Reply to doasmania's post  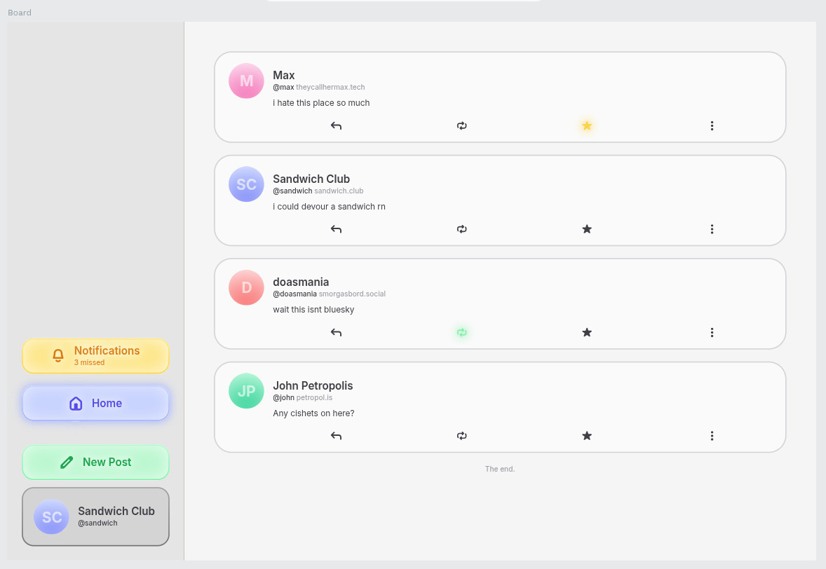(x=336, y=333)
